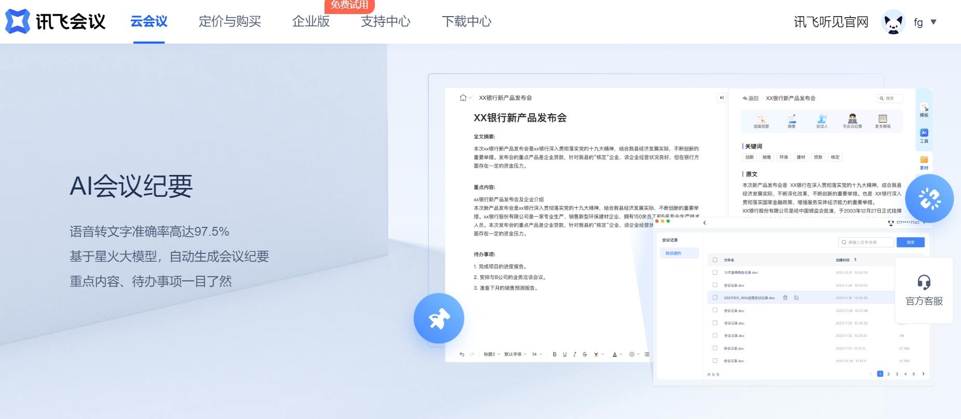Click the home icon in the editor mockup
This screenshot has width=961, height=419.
click(x=463, y=98)
